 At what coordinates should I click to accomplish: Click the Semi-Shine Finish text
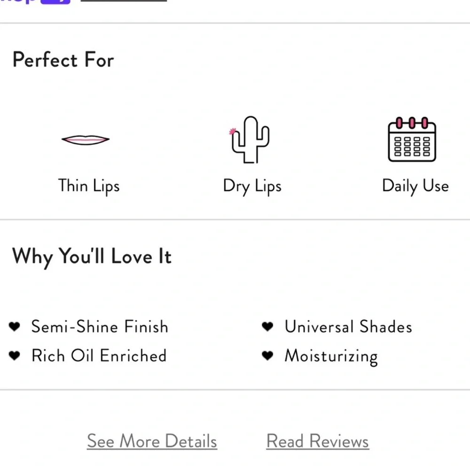[100, 327]
